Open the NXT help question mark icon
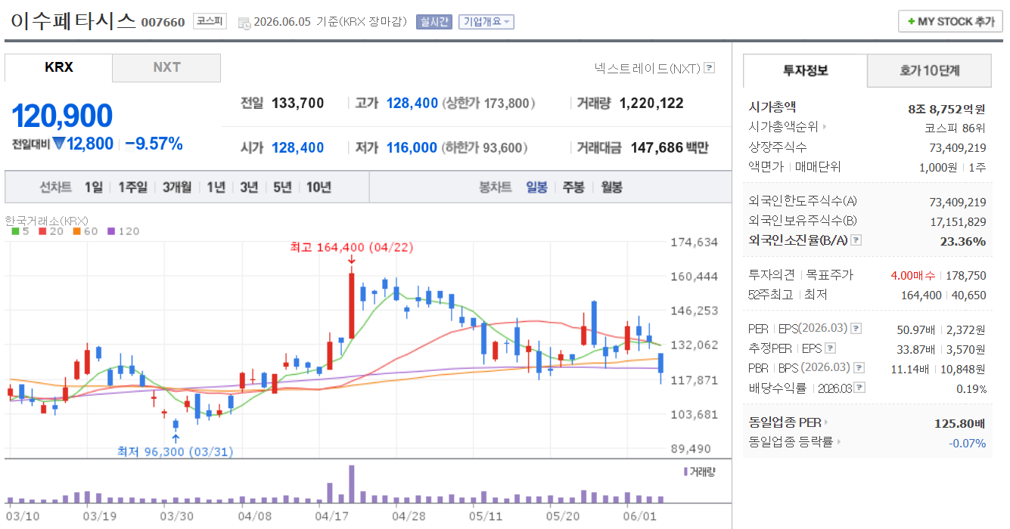 tap(709, 68)
